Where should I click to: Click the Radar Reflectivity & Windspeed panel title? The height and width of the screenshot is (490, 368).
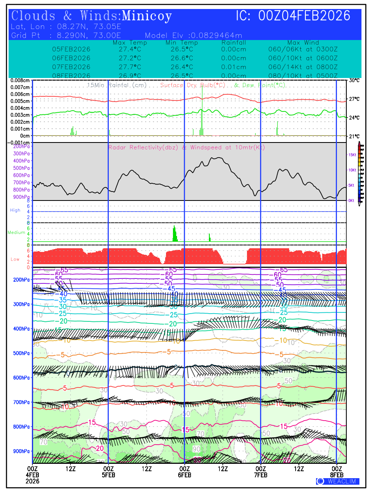click(x=186, y=147)
